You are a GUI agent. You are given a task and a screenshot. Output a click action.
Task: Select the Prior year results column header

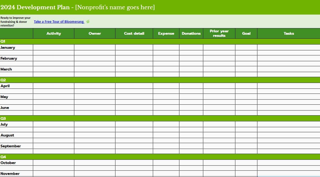point(219,33)
